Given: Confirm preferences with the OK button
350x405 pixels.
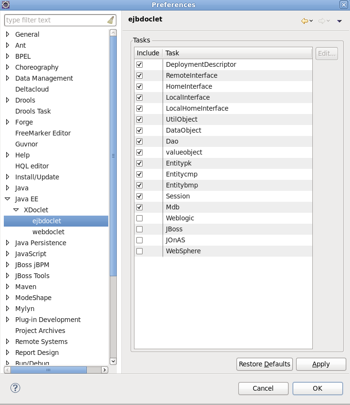Looking at the screenshot, I should click(318, 388).
